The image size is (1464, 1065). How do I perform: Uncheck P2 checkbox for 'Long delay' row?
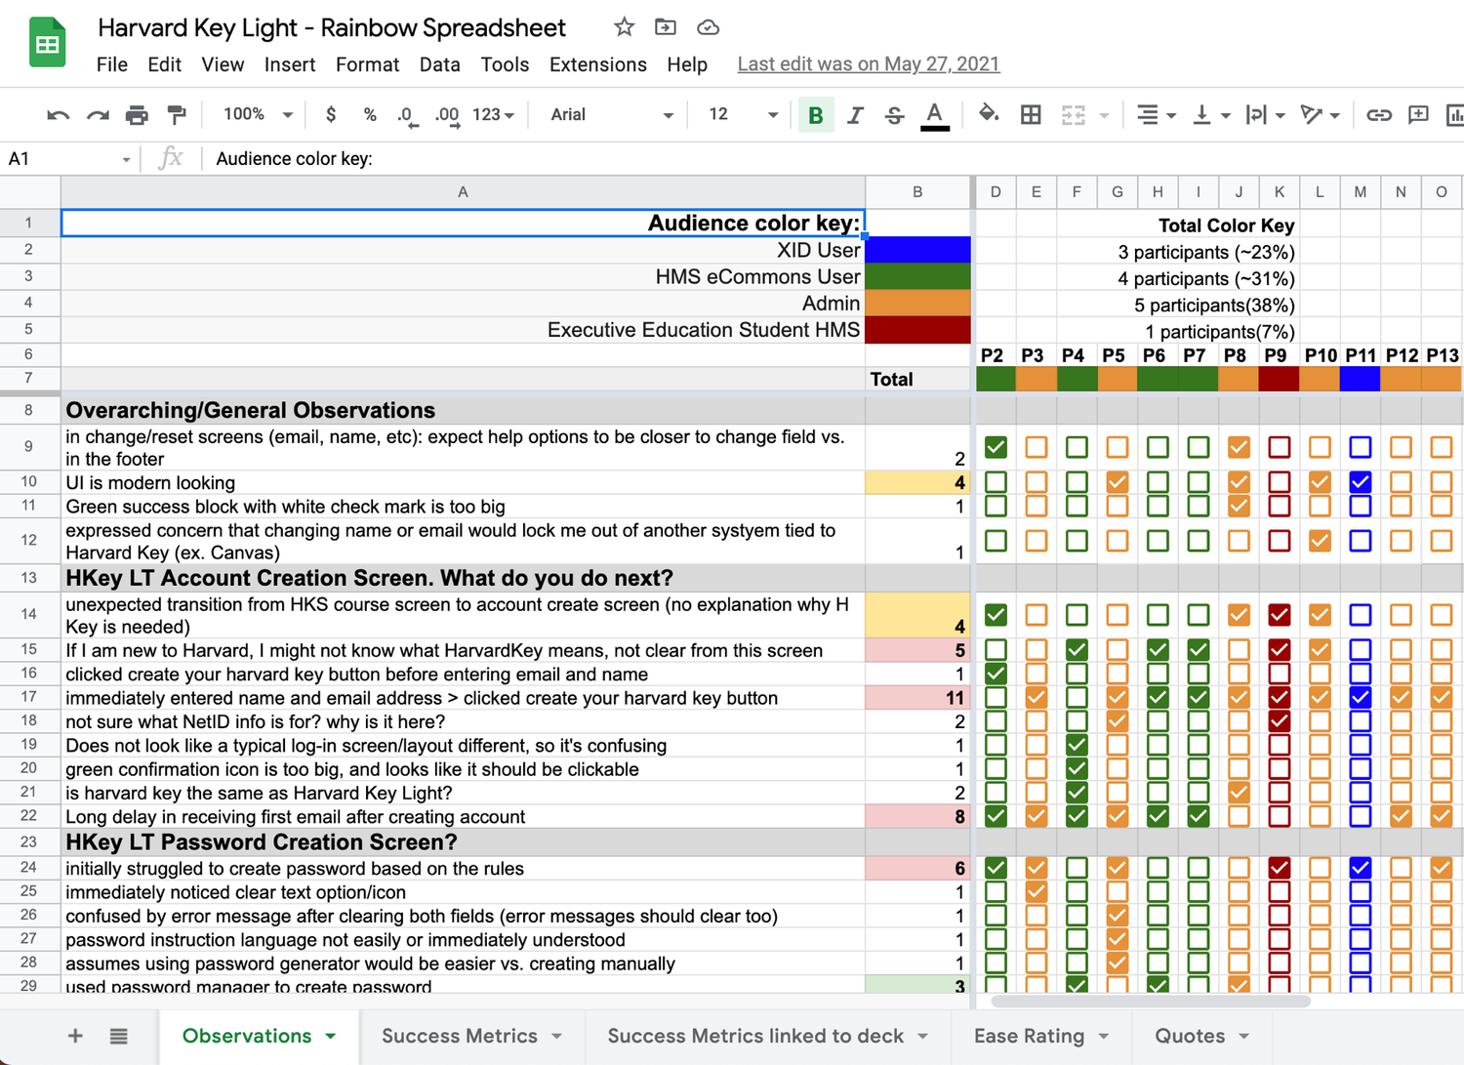pyautogui.click(x=995, y=816)
